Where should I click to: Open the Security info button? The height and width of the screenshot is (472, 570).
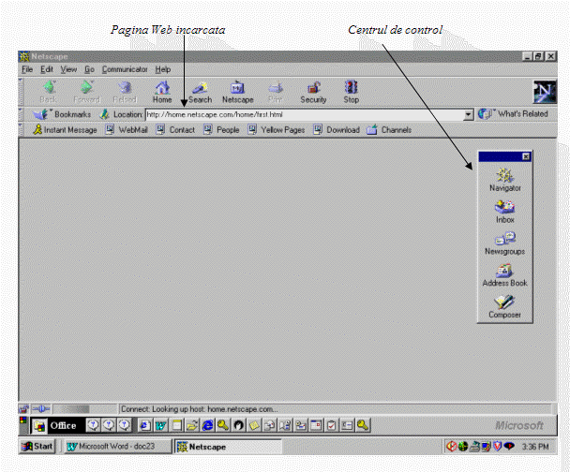pos(313,92)
